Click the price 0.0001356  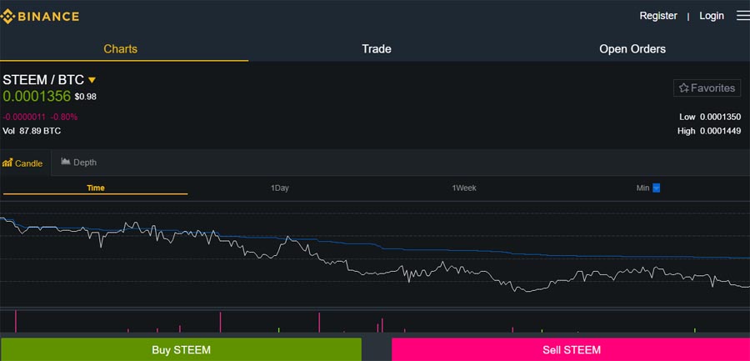[37, 96]
